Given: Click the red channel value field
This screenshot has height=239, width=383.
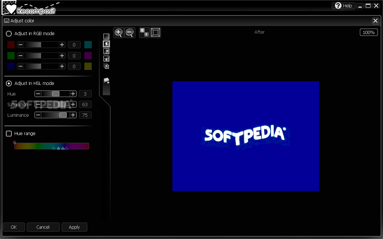Looking at the screenshot, I should tap(74, 45).
